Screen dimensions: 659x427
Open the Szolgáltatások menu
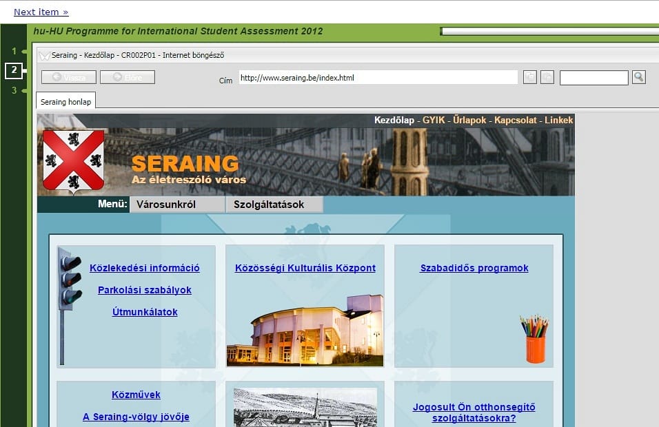[x=274, y=205]
